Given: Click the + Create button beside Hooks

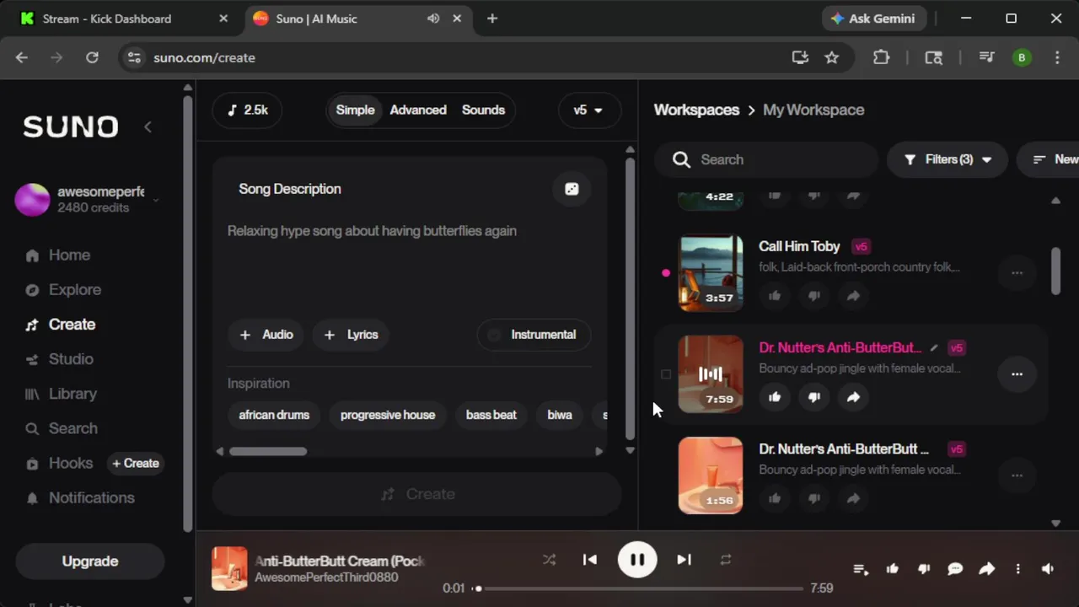Looking at the screenshot, I should (135, 463).
